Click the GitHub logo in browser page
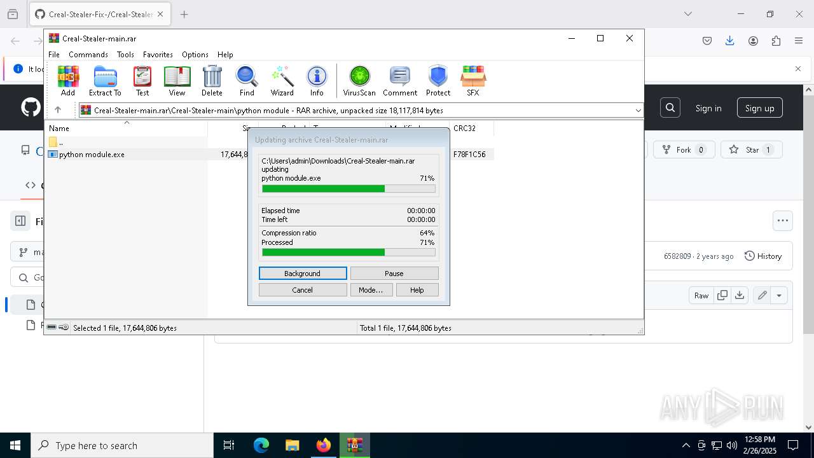 pos(31,108)
